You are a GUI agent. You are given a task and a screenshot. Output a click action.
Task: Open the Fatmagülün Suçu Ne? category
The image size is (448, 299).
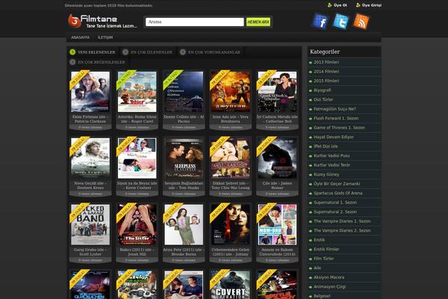coord(335,109)
